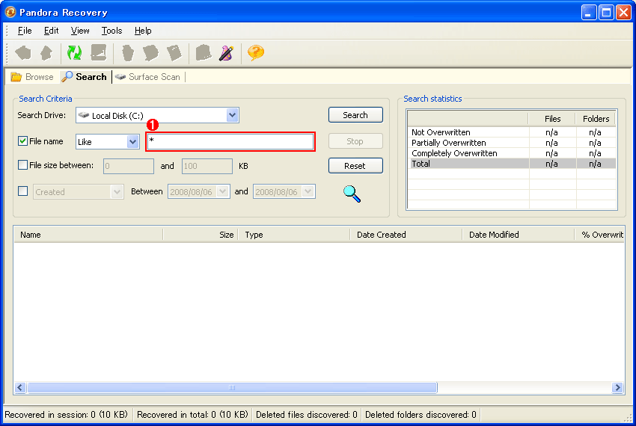636x426 pixels.
Task: Click the scrollbar left arrow
Action: pyautogui.click(x=20, y=387)
